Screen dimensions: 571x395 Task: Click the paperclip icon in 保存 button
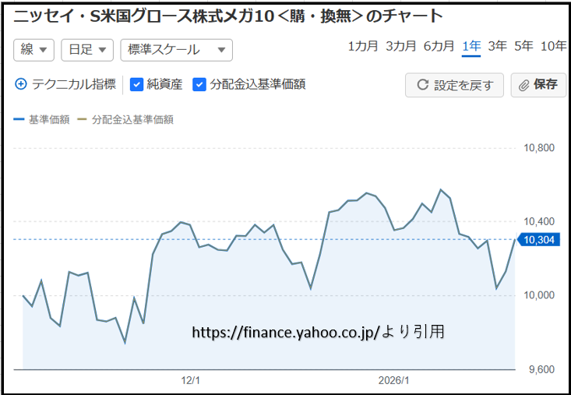pyautogui.click(x=524, y=85)
